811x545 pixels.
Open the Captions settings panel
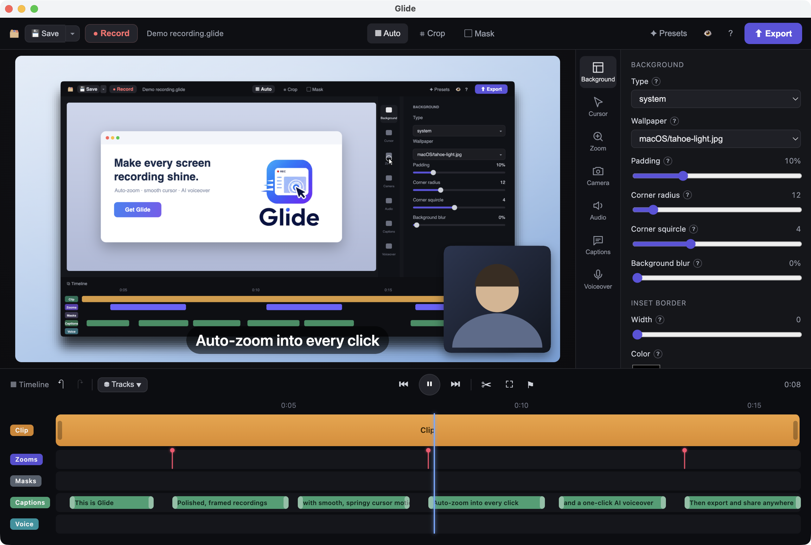598,245
